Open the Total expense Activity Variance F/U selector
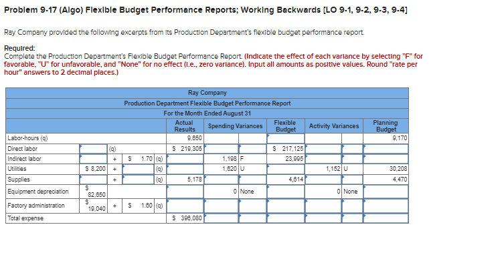 352,218
